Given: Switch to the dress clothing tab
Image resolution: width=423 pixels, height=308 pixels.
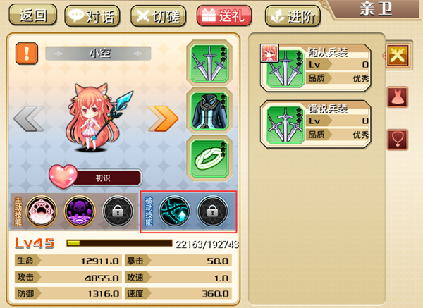Looking at the screenshot, I should pos(398,97).
